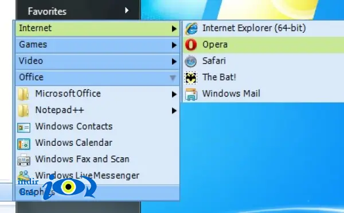Select the Internet menu category
This screenshot has width=344, height=213.
(97, 28)
